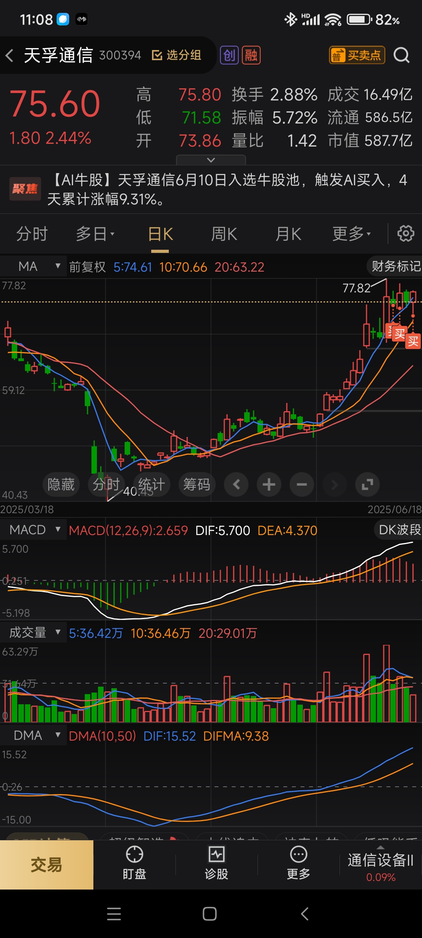422x938 pixels.
Task: Tap the DIF:5.700 MACD value
Action: (222, 531)
